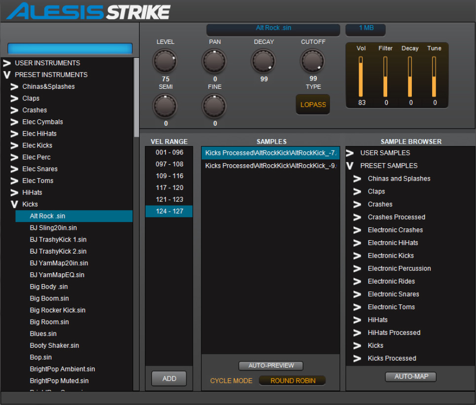Expand the Elec Kicks folder
Screen dimensions: 476x405
pos(14,146)
